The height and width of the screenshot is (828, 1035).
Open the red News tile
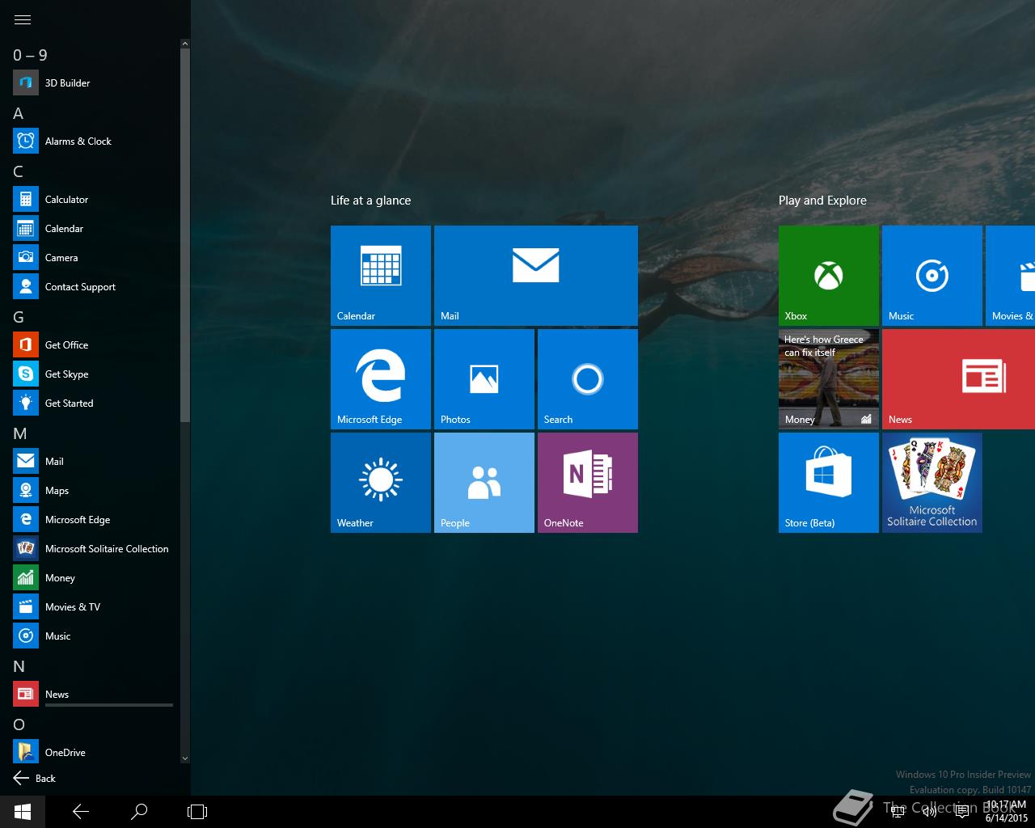(x=958, y=379)
